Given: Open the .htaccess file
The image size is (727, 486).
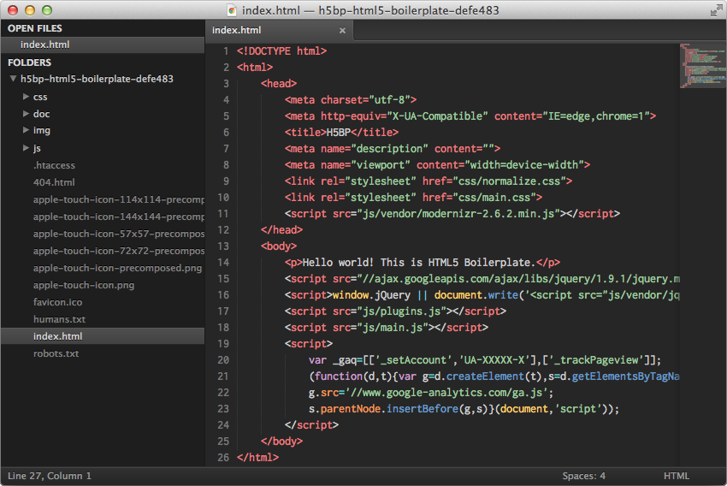Looking at the screenshot, I should 54,165.
